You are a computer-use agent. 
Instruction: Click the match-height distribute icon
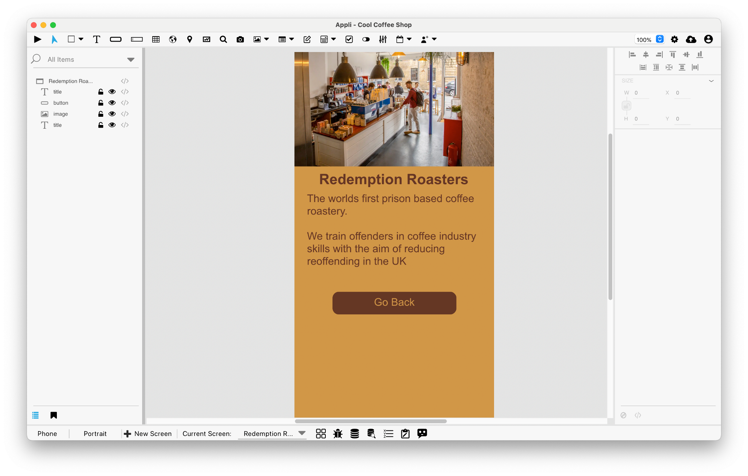coord(656,67)
